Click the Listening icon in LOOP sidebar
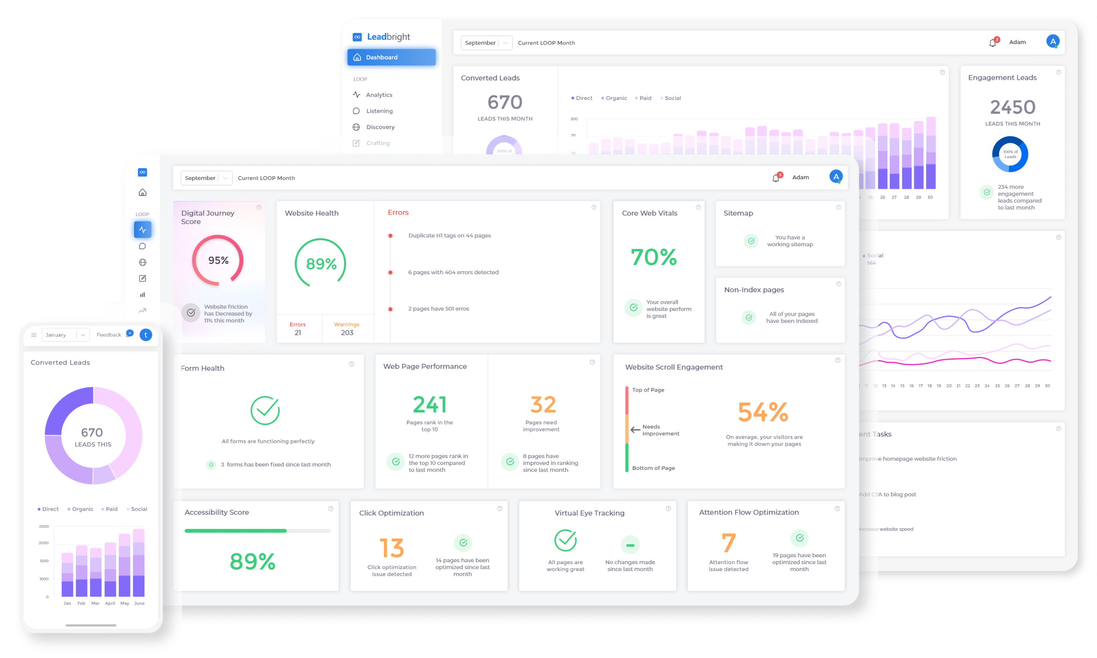 pos(357,111)
